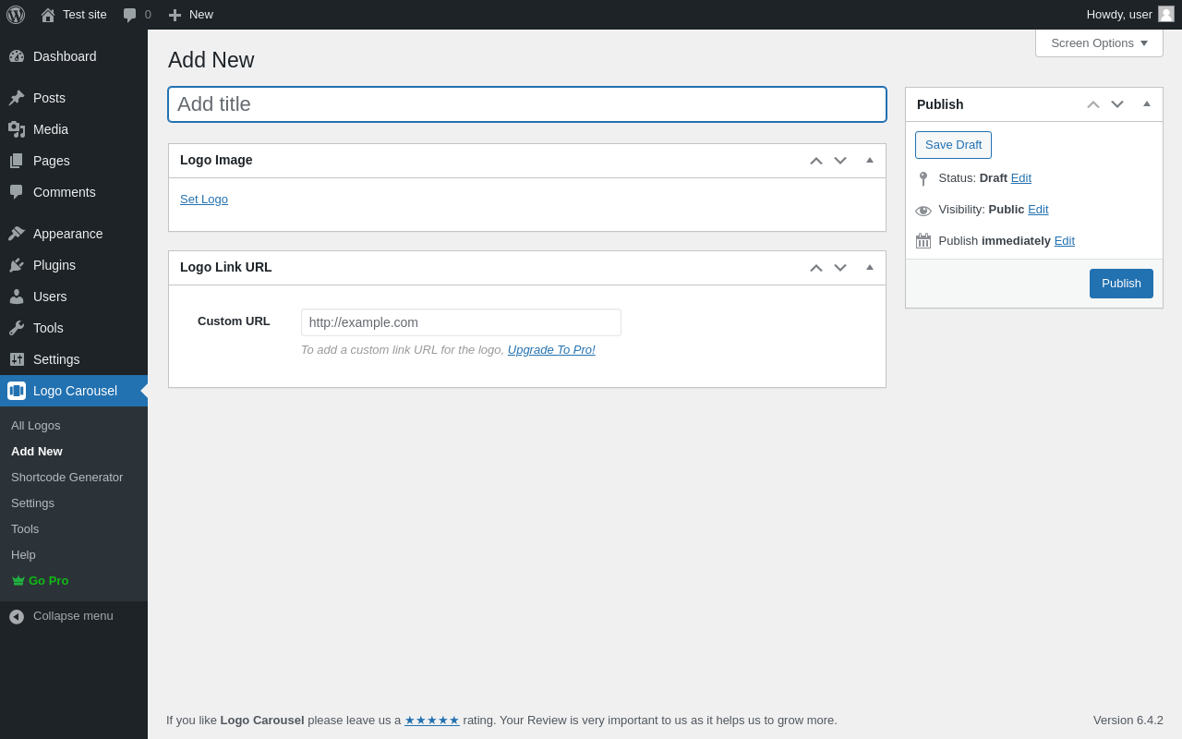This screenshot has width=1182, height=739.
Task: Open the Test site home icon
Action: (x=48, y=15)
